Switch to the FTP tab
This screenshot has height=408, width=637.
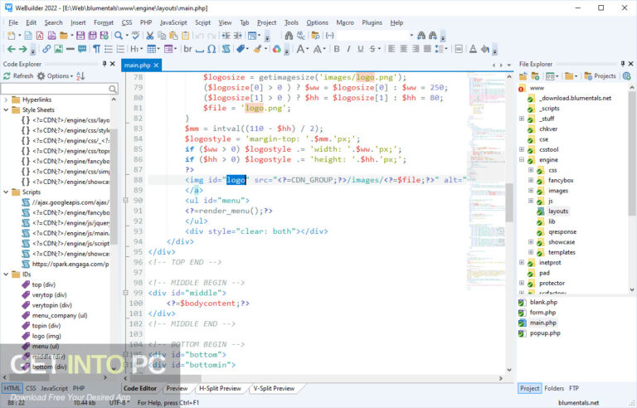click(x=574, y=388)
